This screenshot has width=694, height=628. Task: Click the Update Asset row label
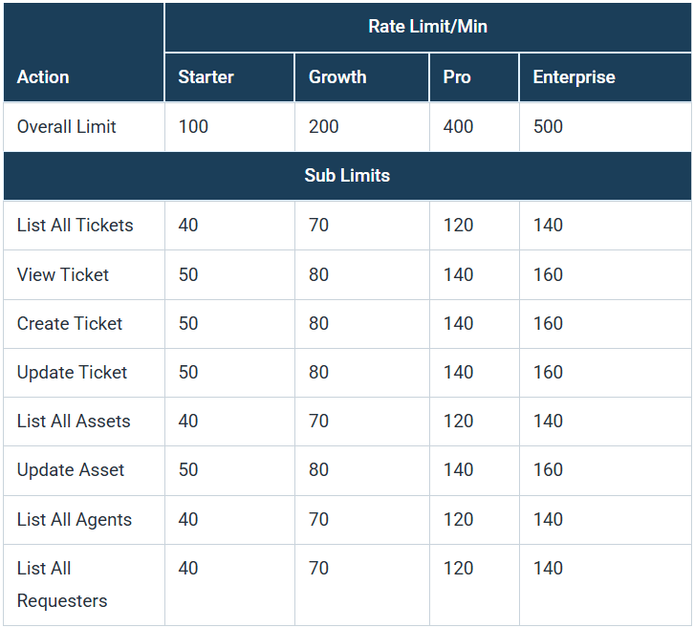(71, 470)
